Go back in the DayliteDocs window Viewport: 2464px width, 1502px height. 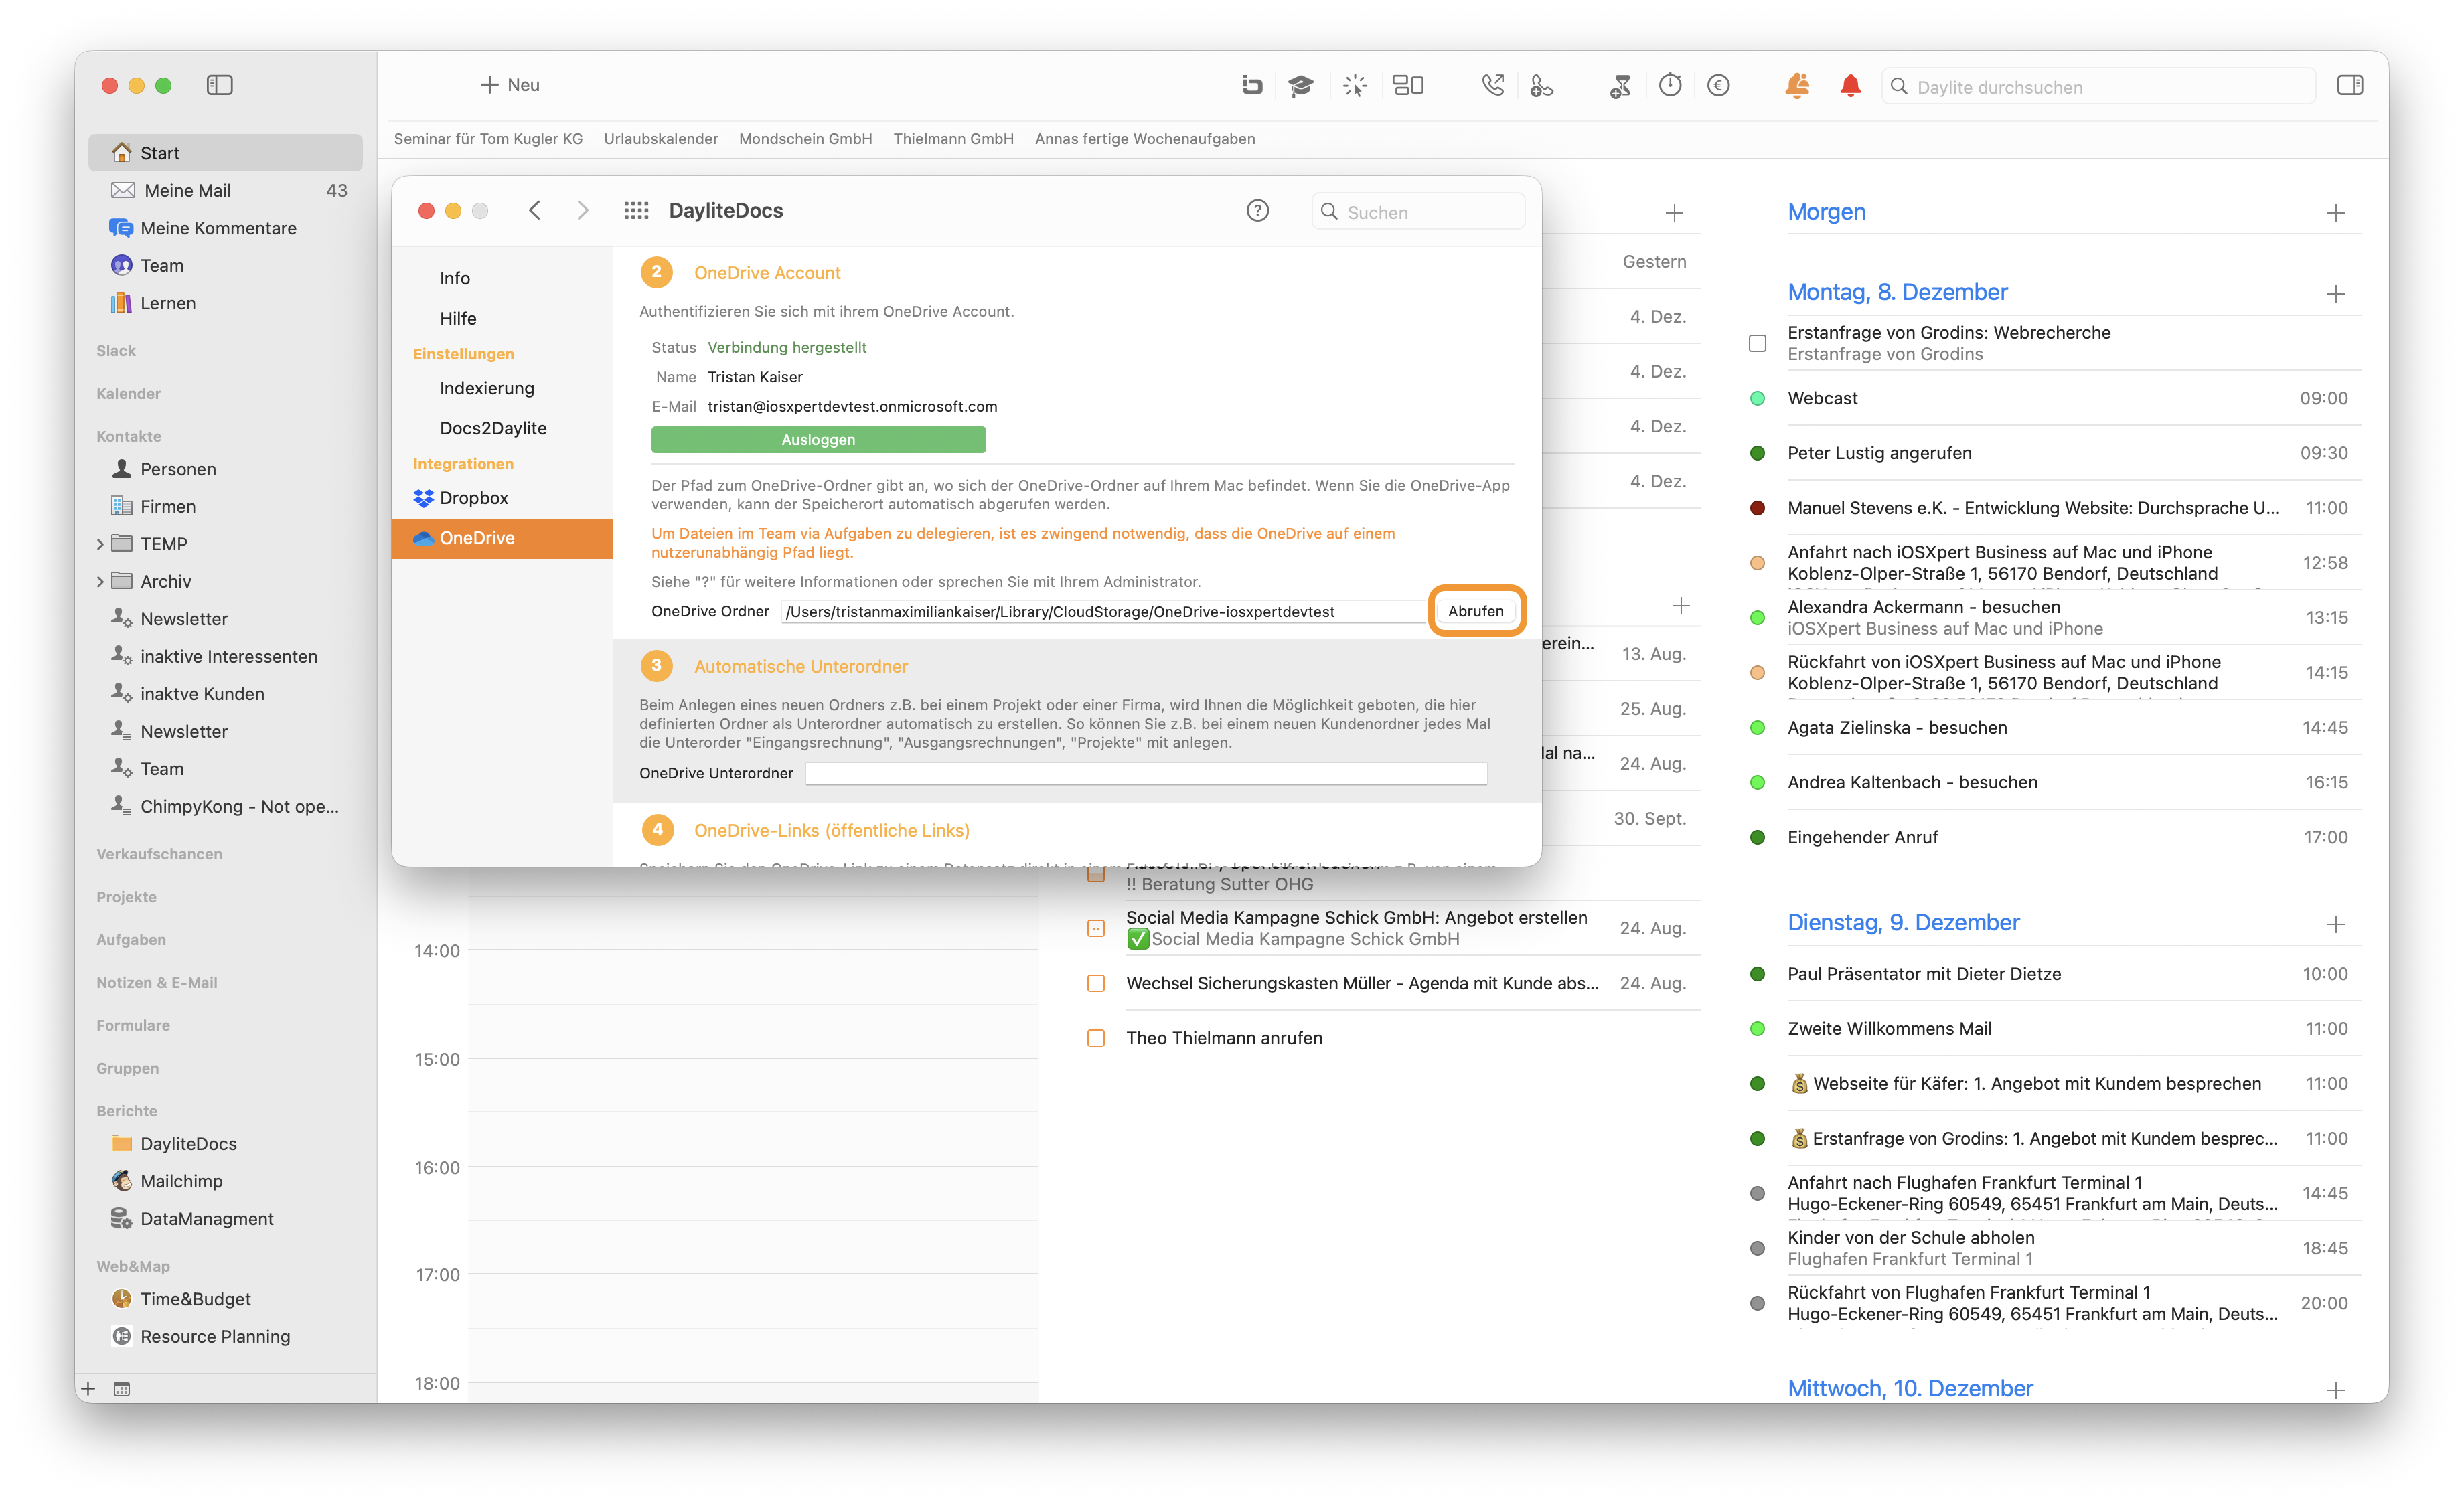(x=535, y=210)
